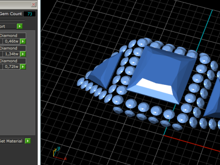Image resolution: width=220 pixels, height=165 pixels.
Task: Select the Diamond label above 0,46tw
Action: [x=13, y=36]
